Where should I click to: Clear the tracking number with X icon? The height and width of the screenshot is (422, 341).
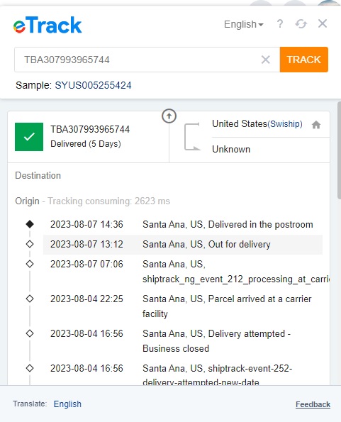click(x=265, y=60)
